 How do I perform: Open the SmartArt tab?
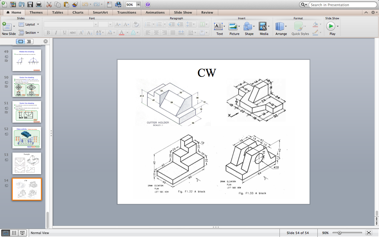[100, 12]
